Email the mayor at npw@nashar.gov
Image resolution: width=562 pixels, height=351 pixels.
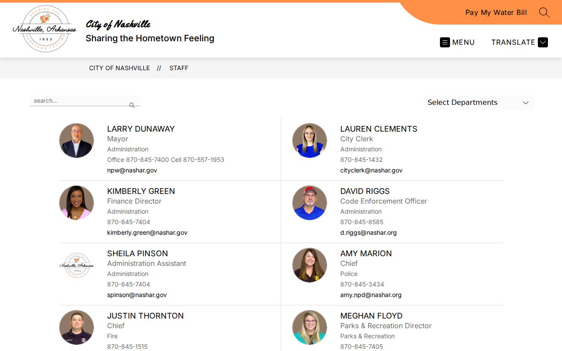(x=132, y=170)
